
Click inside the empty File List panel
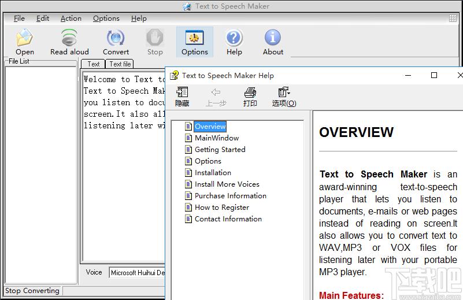click(x=41, y=174)
